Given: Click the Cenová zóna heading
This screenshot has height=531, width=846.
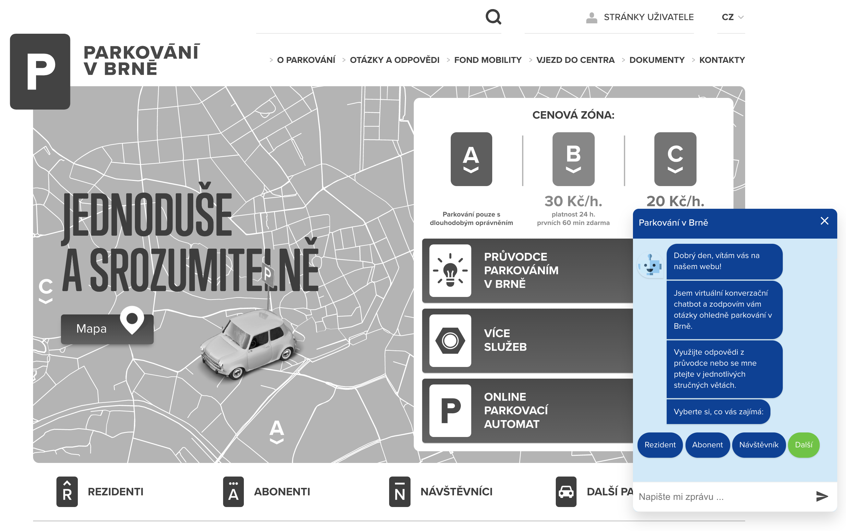Looking at the screenshot, I should [x=573, y=115].
